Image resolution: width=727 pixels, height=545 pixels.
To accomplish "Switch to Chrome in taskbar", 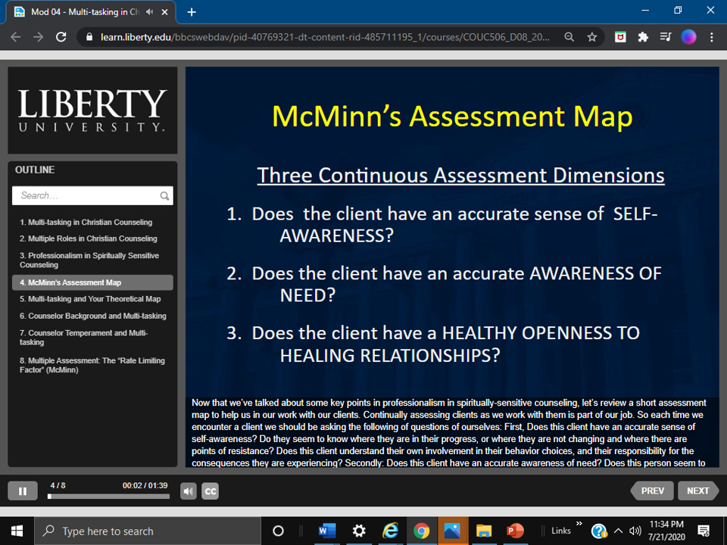I will tap(422, 531).
